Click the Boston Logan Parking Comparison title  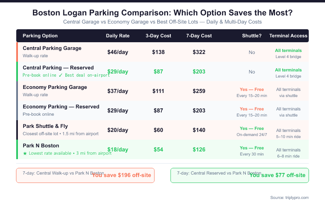coord(162,13)
